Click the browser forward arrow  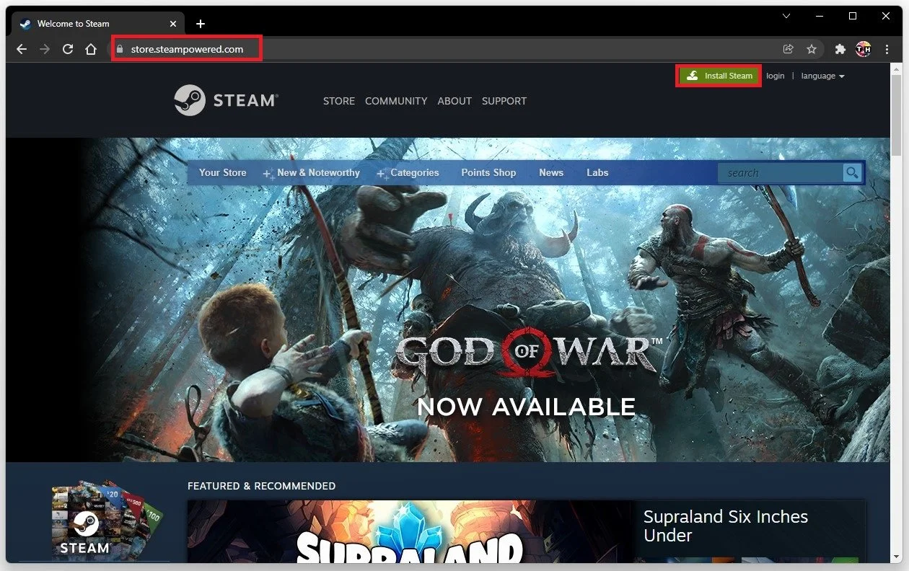(x=45, y=49)
